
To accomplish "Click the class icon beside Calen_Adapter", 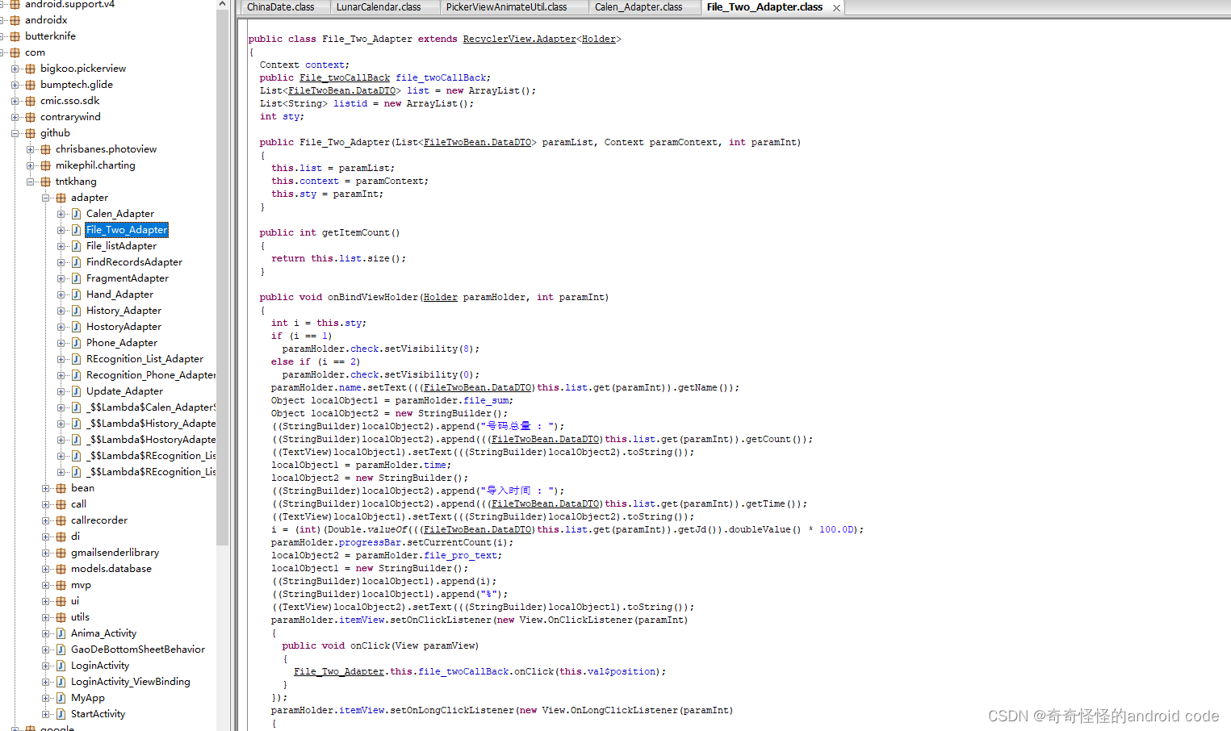I will coord(76,214).
